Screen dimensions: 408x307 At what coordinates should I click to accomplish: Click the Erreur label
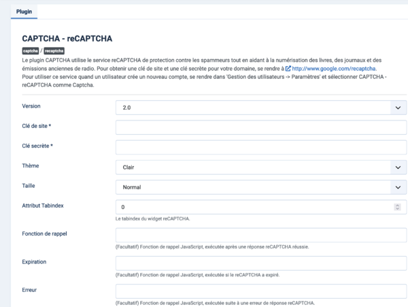click(29, 290)
